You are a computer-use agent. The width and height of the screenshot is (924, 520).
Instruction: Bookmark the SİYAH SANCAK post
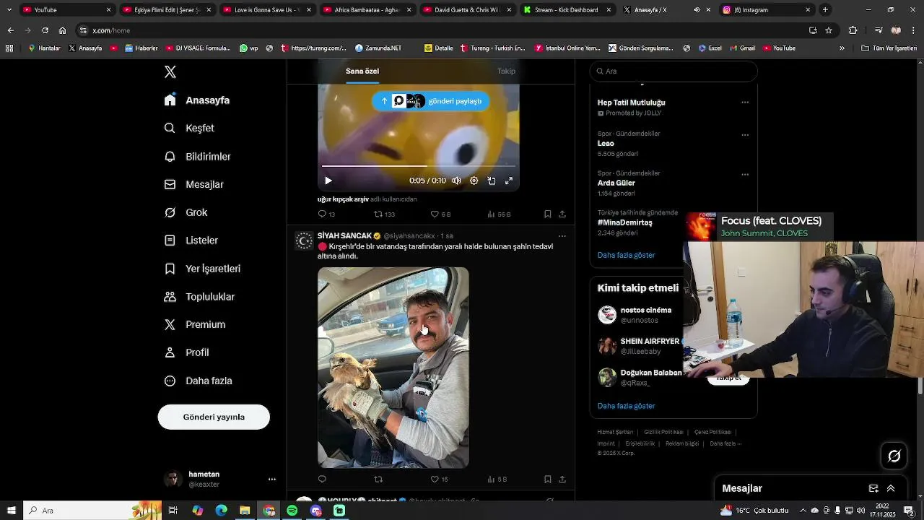pos(548,479)
